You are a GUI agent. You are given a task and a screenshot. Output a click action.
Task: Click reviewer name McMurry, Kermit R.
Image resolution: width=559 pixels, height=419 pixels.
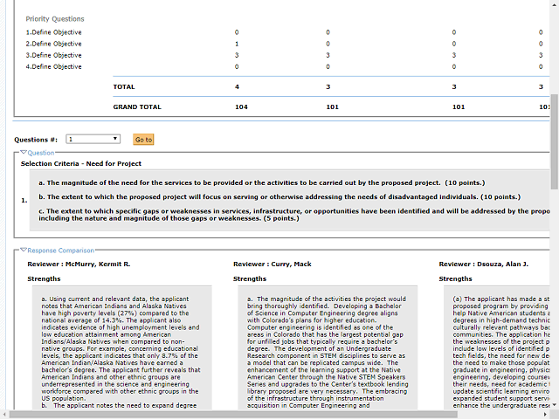pyautogui.click(x=79, y=264)
